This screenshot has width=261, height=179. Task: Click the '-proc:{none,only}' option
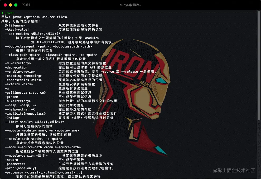point(21,168)
